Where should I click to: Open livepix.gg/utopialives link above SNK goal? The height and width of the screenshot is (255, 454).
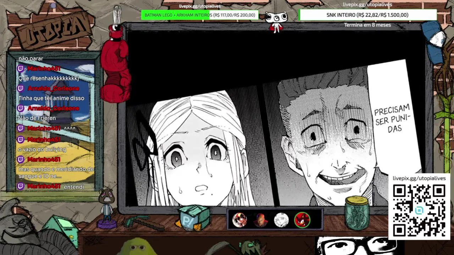pos(367,5)
